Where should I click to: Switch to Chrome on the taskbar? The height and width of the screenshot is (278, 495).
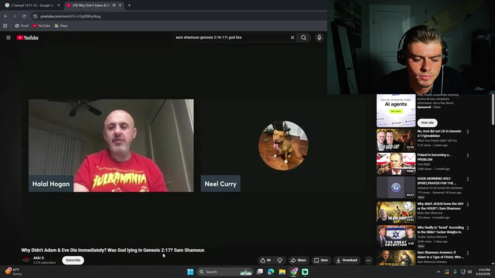click(x=294, y=272)
